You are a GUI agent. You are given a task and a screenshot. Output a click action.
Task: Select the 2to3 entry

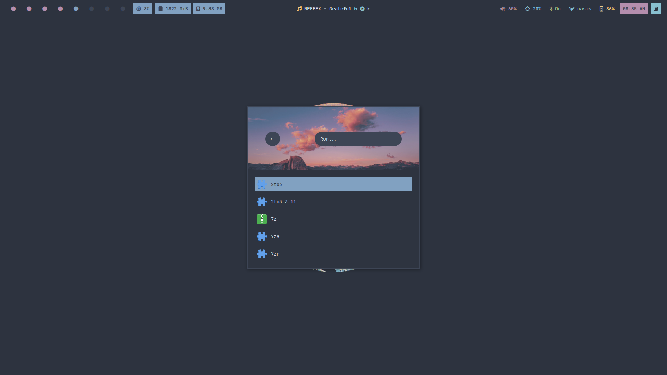pos(333,184)
